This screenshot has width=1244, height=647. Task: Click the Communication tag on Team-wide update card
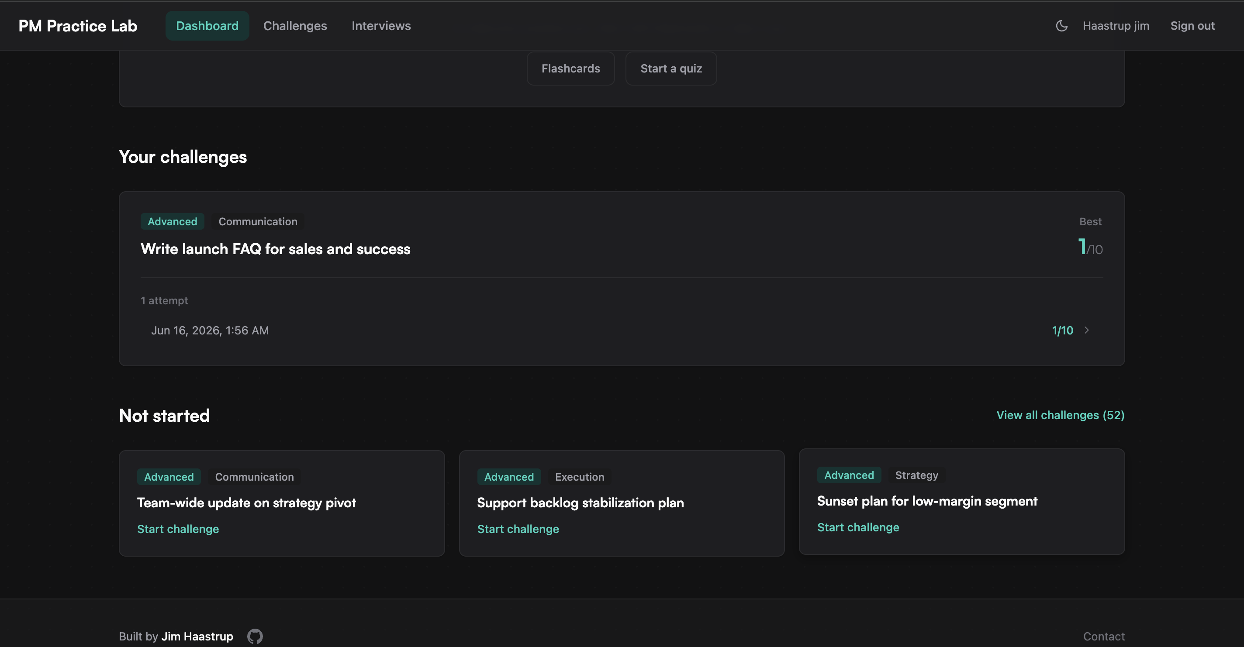point(255,477)
